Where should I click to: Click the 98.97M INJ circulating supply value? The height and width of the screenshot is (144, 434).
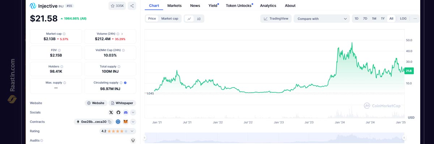(x=110, y=88)
